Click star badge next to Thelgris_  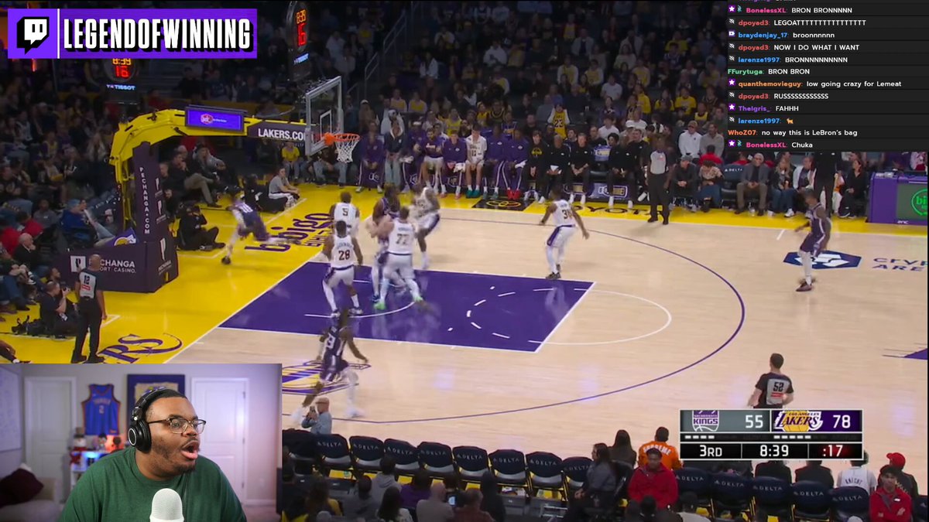pyautogui.click(x=732, y=108)
